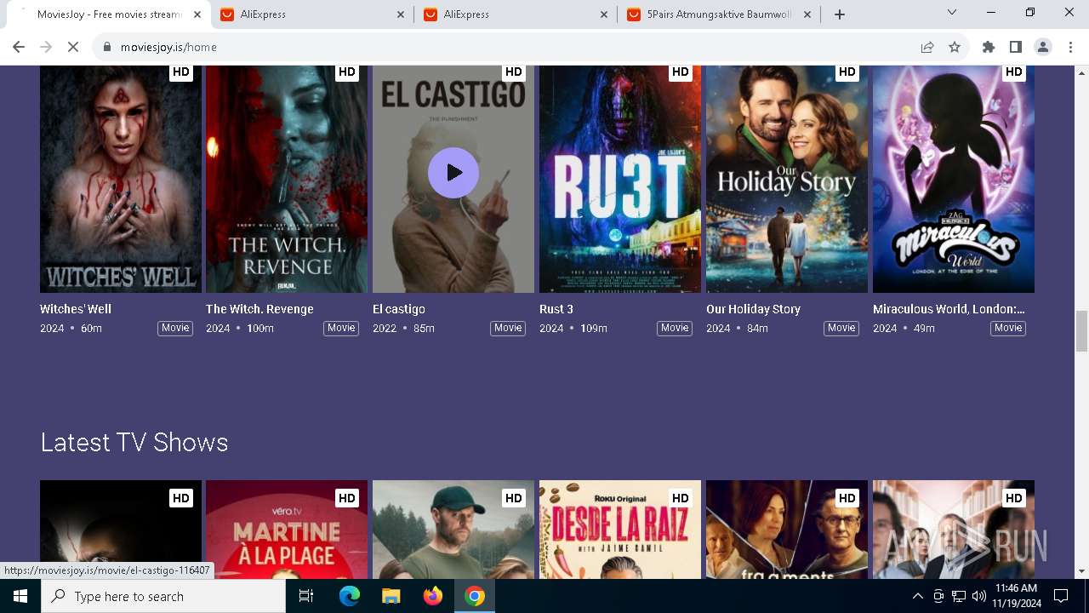Open the taskbar clock and date
Image resolution: width=1089 pixels, height=613 pixels.
[x=1016, y=596]
